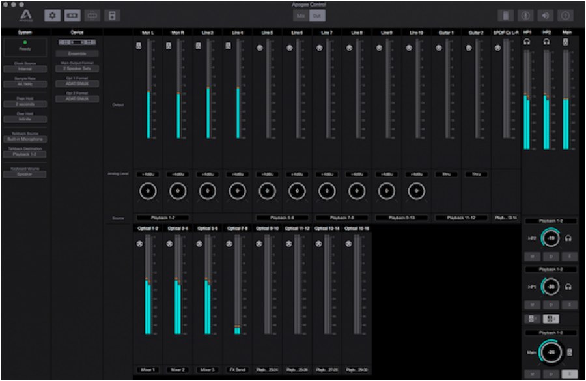Screen dimensions: 586x381
Task: Click the connector icon on Optical 7-8
Action: 229,244
